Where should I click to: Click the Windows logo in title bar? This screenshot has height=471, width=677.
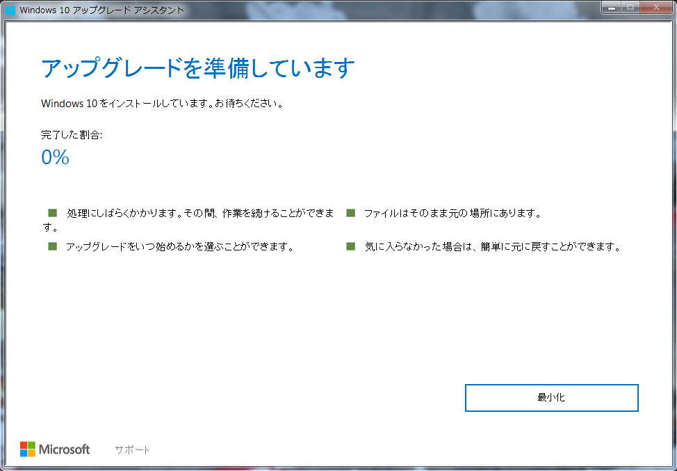coord(10,10)
